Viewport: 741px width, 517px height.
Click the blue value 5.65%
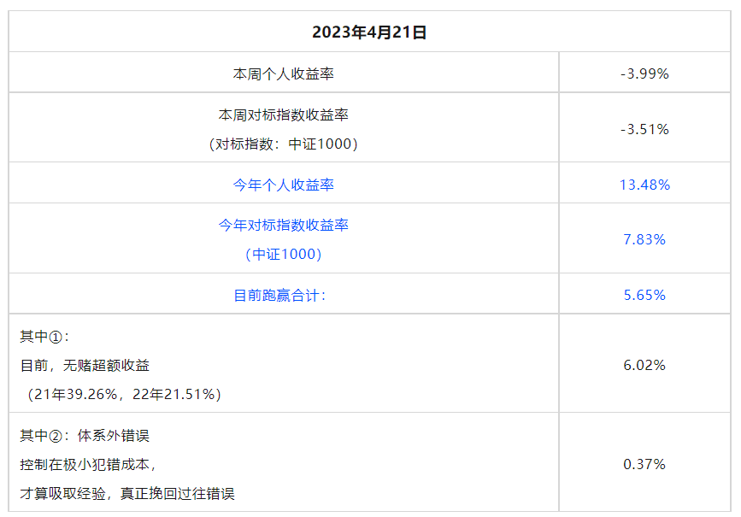click(x=644, y=296)
